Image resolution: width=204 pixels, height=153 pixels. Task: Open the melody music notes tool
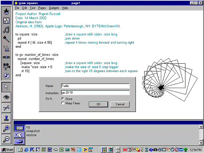[x=6, y=30]
